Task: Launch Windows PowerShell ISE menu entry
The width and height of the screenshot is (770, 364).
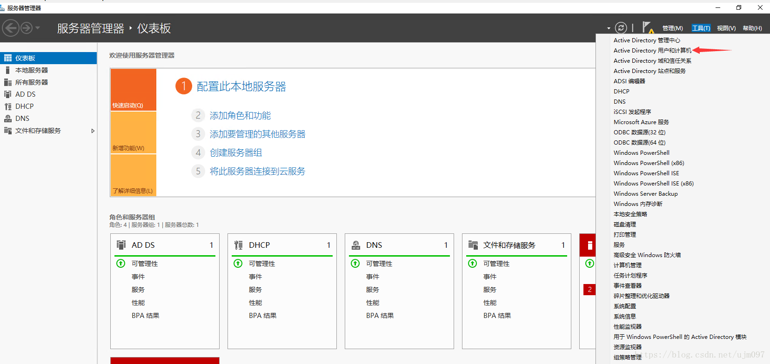Action: point(646,173)
